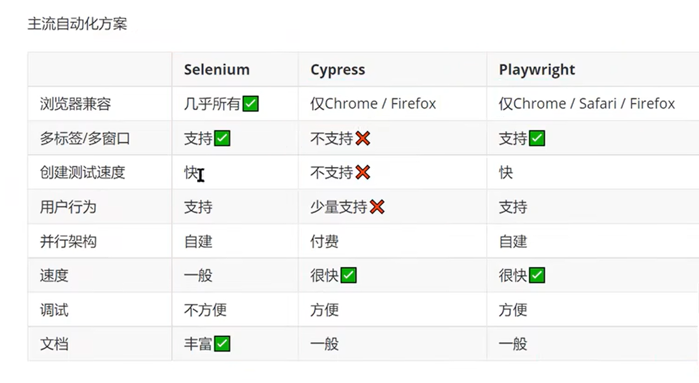Select the 文档 row label
This screenshot has height=383, width=699.
[54, 344]
